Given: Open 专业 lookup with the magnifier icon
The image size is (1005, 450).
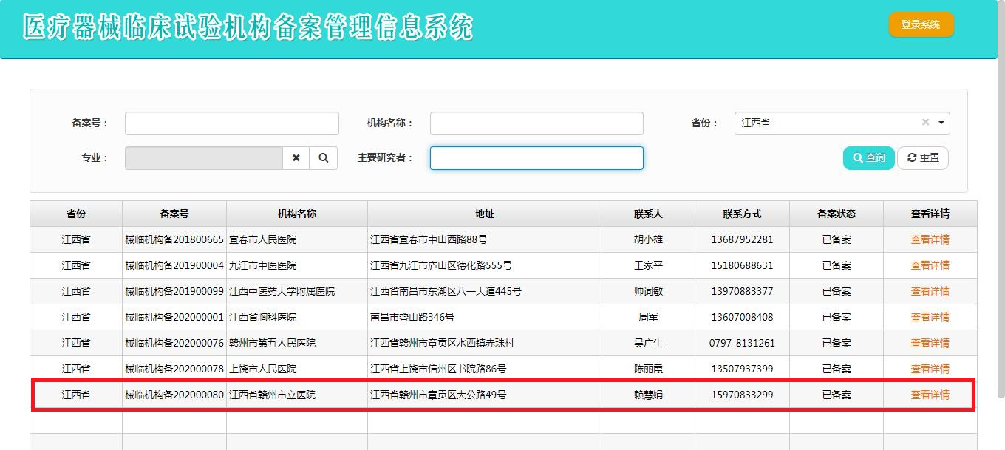Looking at the screenshot, I should pos(323,158).
